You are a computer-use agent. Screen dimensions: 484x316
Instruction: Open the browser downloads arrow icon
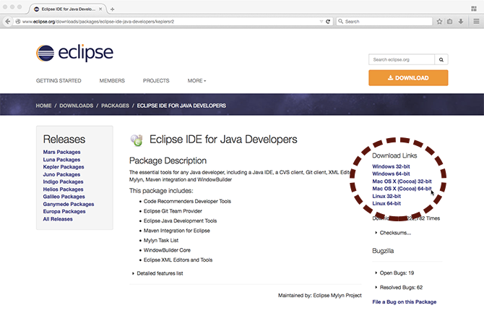coord(461,21)
